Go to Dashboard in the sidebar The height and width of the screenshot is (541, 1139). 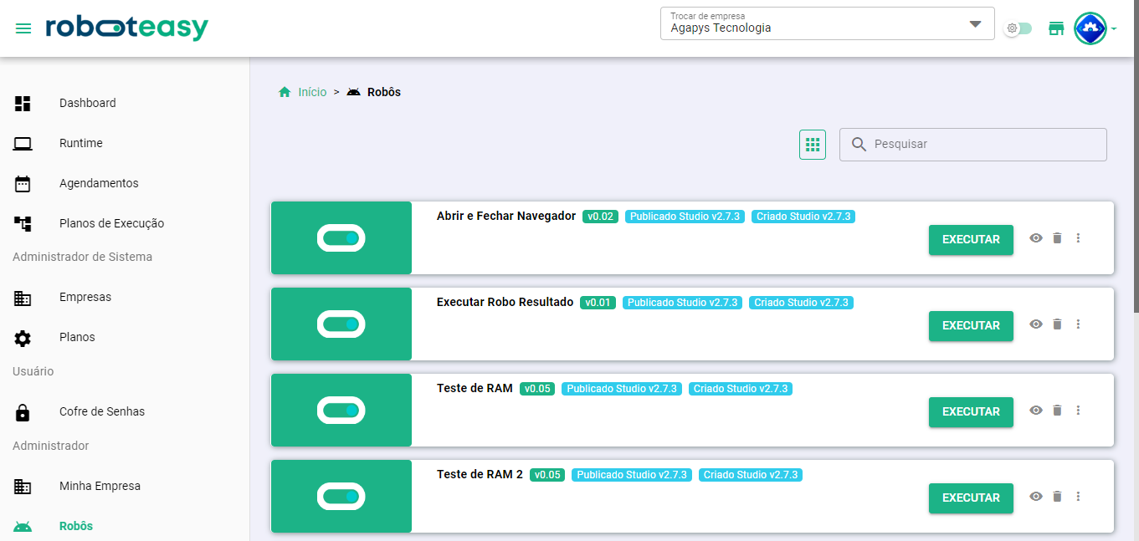[x=87, y=103]
